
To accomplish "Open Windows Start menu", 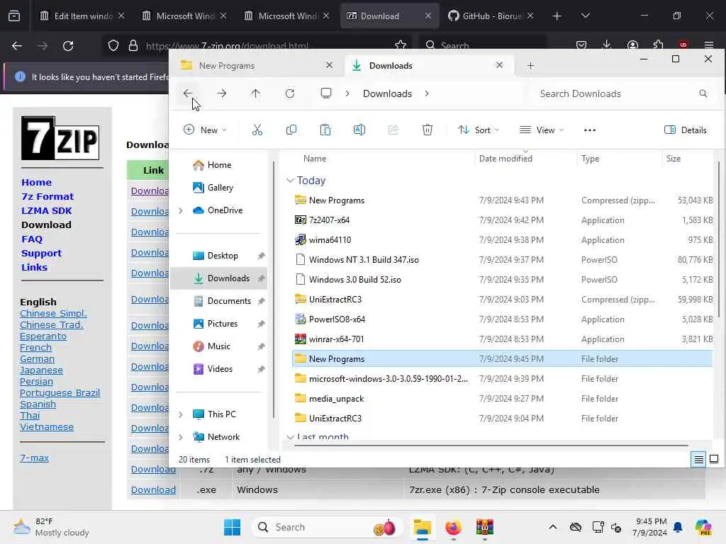I will pos(232,527).
